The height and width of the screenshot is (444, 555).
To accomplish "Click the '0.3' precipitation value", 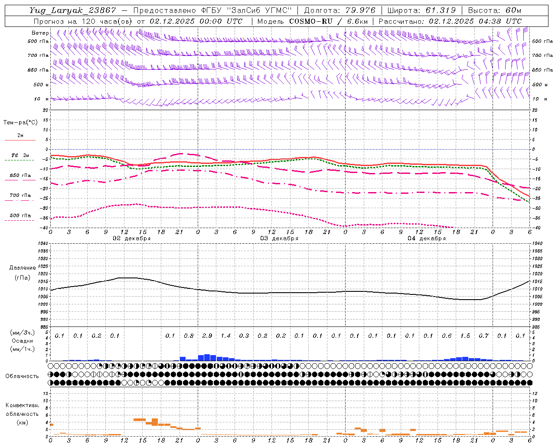I will tap(244, 336).
